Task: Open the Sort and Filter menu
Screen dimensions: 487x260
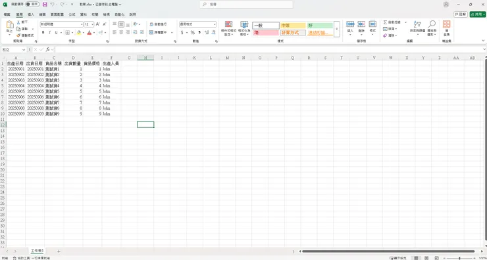Action: (x=417, y=28)
